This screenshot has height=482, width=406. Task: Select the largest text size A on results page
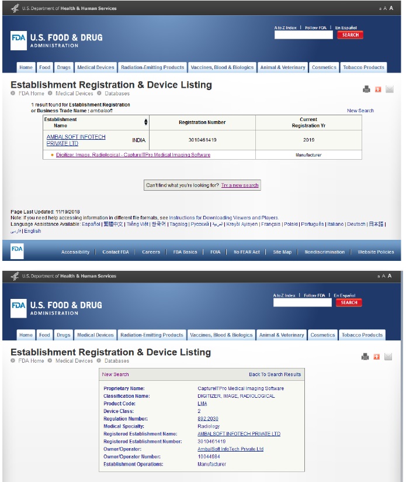[391, 8]
